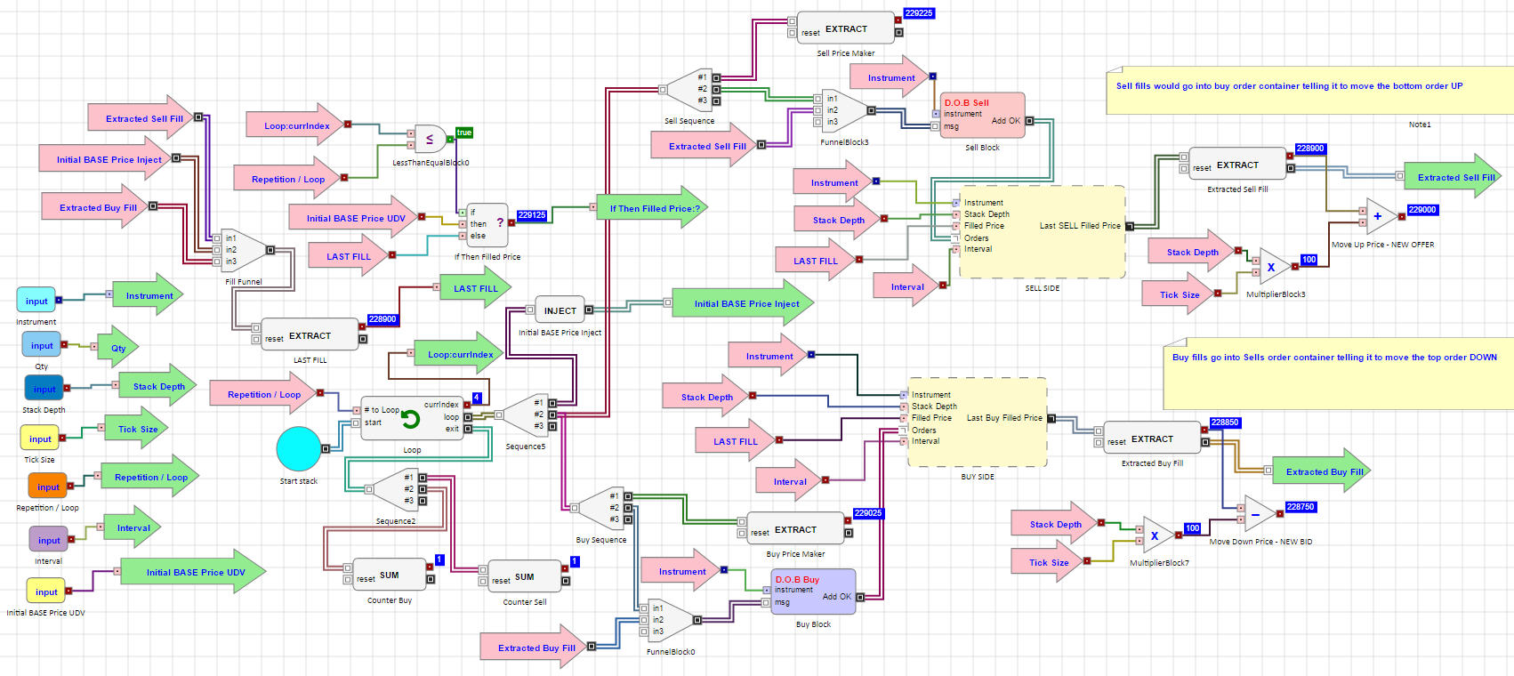1514x676 pixels.
Task: Select the plus operator of Move Up Price
Action: click(1377, 216)
